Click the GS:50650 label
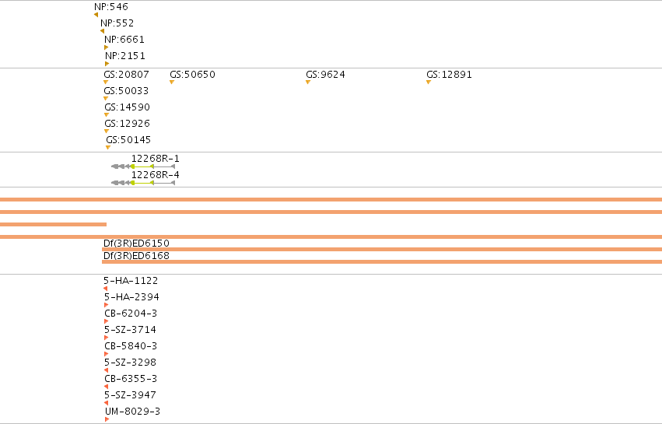The height and width of the screenshot is (424, 662). [x=192, y=75]
